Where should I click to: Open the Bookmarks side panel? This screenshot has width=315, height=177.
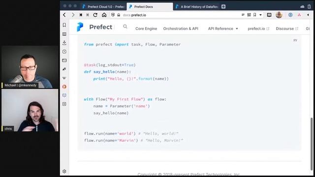point(64,25)
